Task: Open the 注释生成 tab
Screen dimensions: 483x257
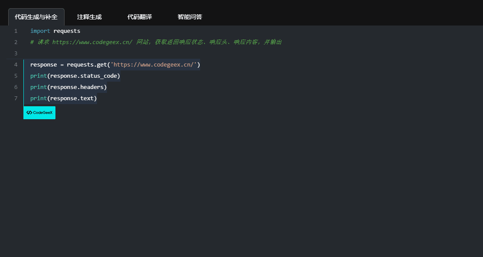Action: coord(89,17)
